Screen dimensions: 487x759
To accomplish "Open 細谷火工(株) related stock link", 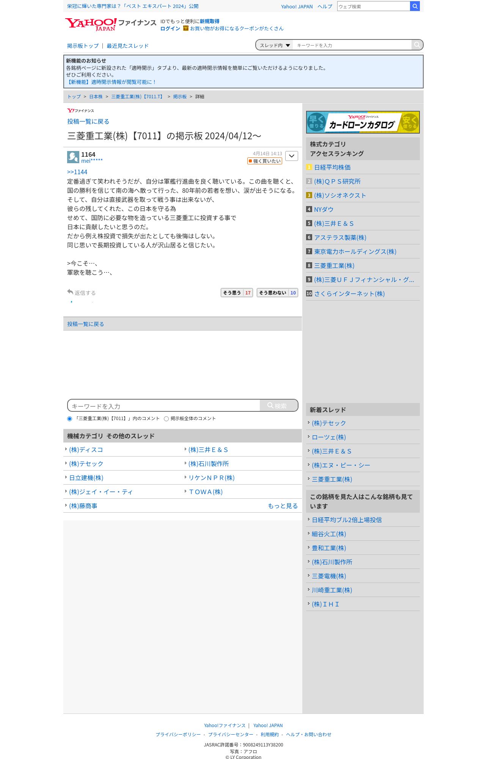I will click(x=329, y=534).
